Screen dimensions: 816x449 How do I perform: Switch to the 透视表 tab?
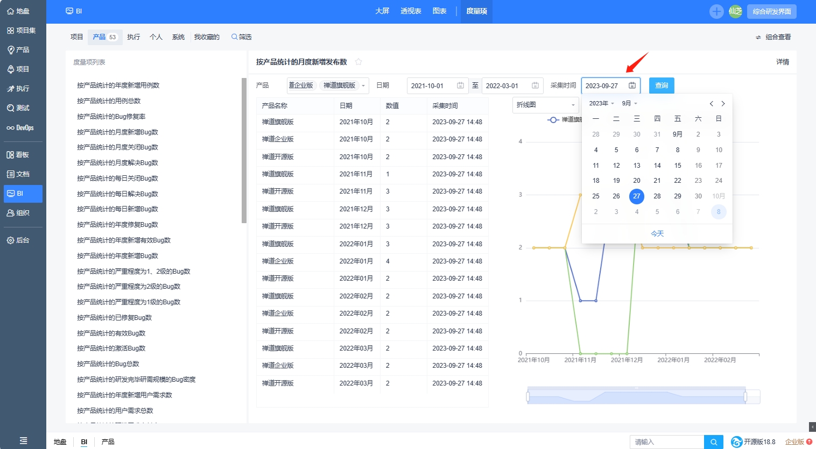click(411, 11)
